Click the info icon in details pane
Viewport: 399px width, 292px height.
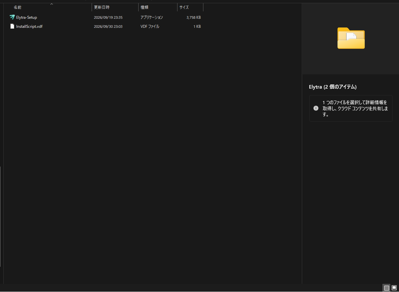316,108
